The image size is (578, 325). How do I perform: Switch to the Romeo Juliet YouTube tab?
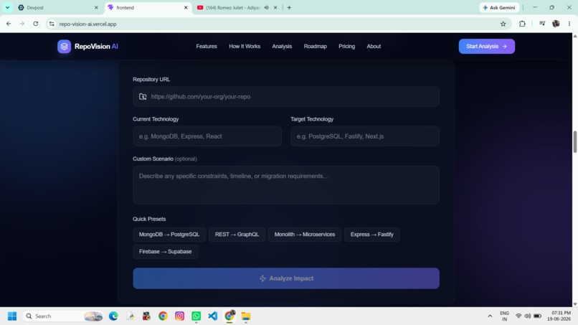click(x=233, y=7)
